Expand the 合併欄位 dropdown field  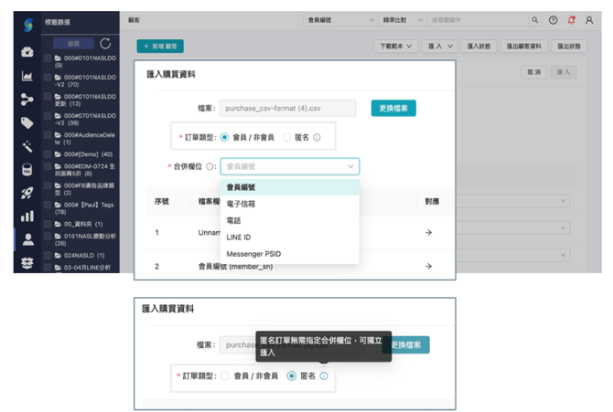290,166
